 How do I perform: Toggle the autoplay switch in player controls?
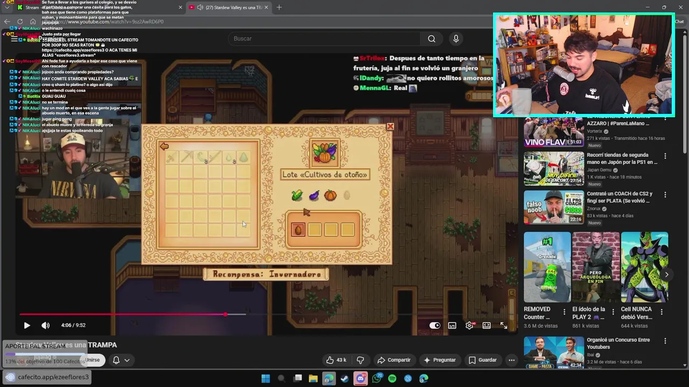coord(435,325)
